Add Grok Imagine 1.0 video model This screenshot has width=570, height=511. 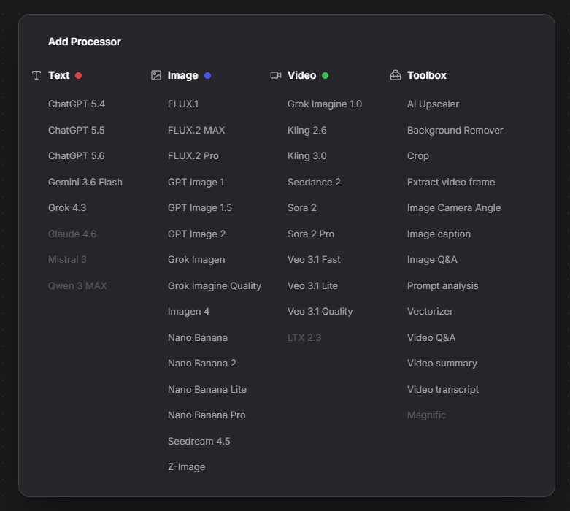click(x=325, y=104)
